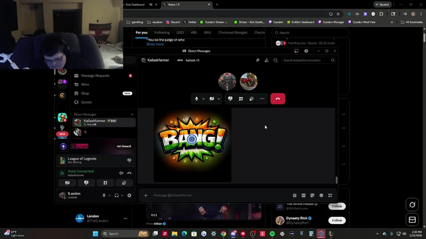Send a gift icon in message bar
Viewport: 426px width, 239px height.
point(295,196)
